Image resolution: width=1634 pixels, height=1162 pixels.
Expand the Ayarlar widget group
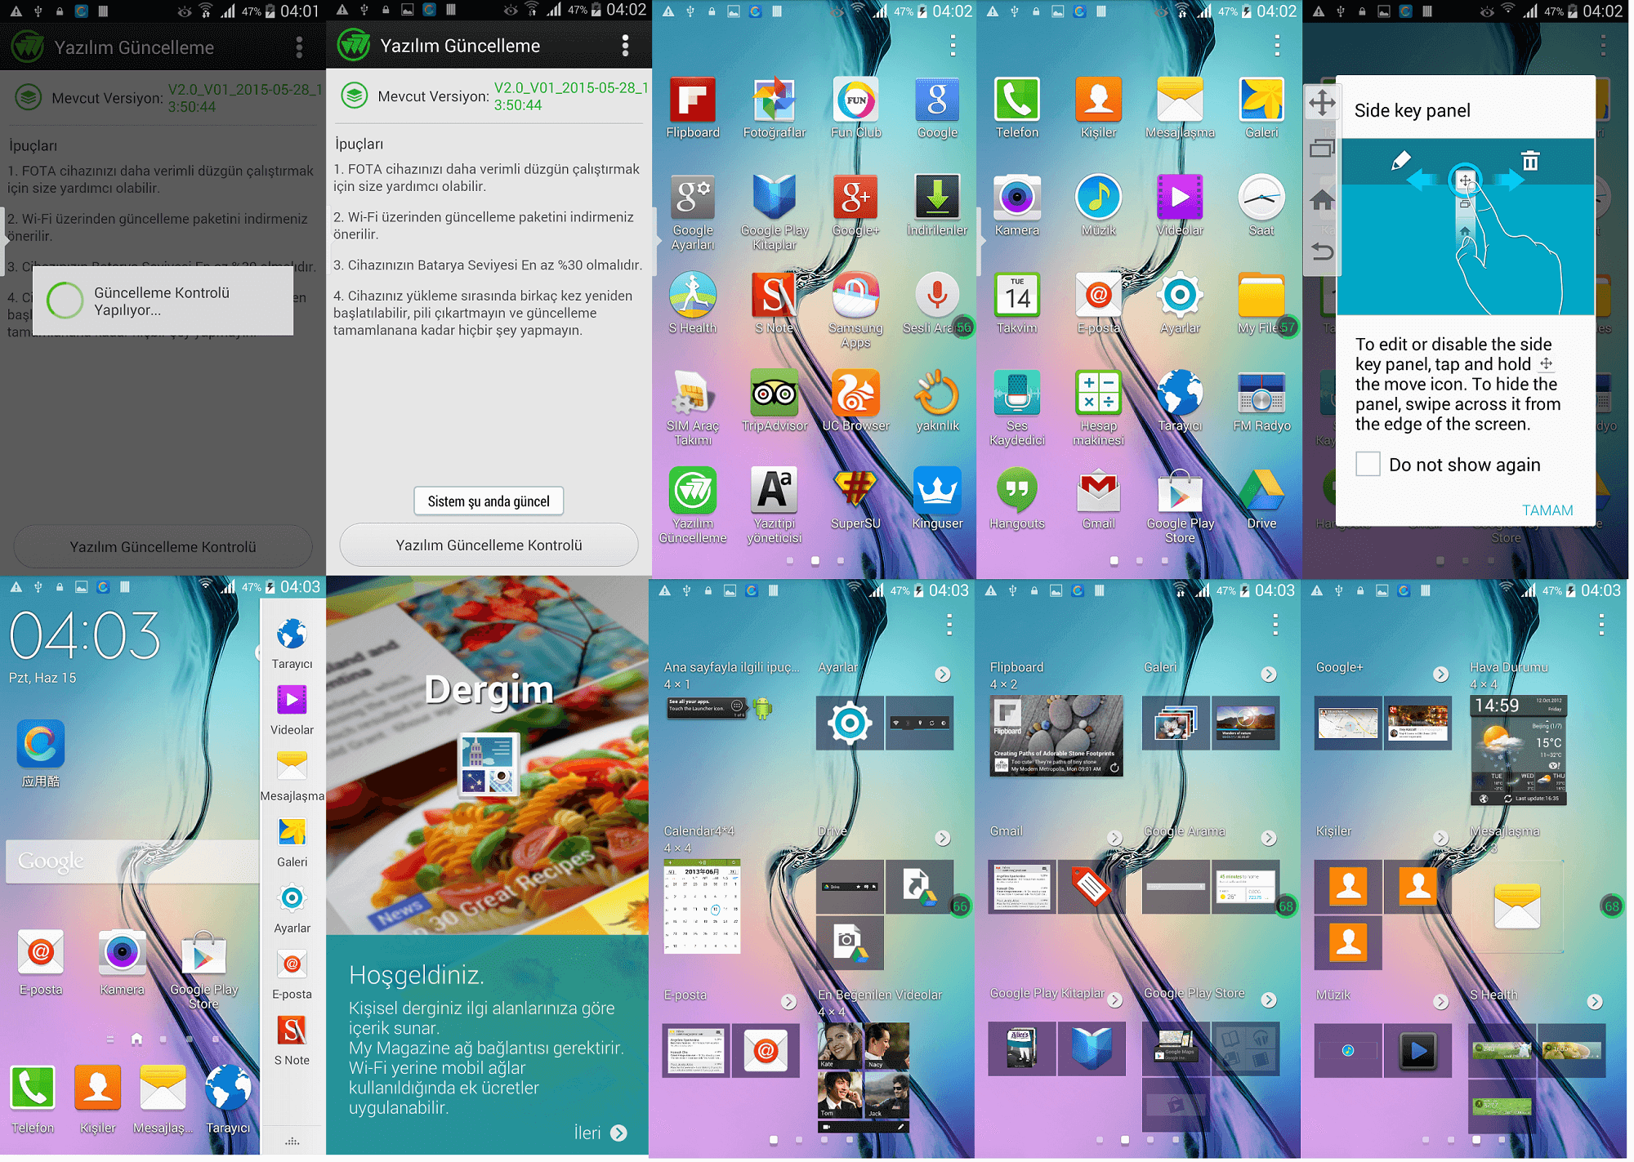[943, 674]
